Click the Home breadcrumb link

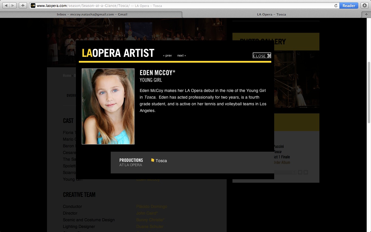(x=67, y=75)
